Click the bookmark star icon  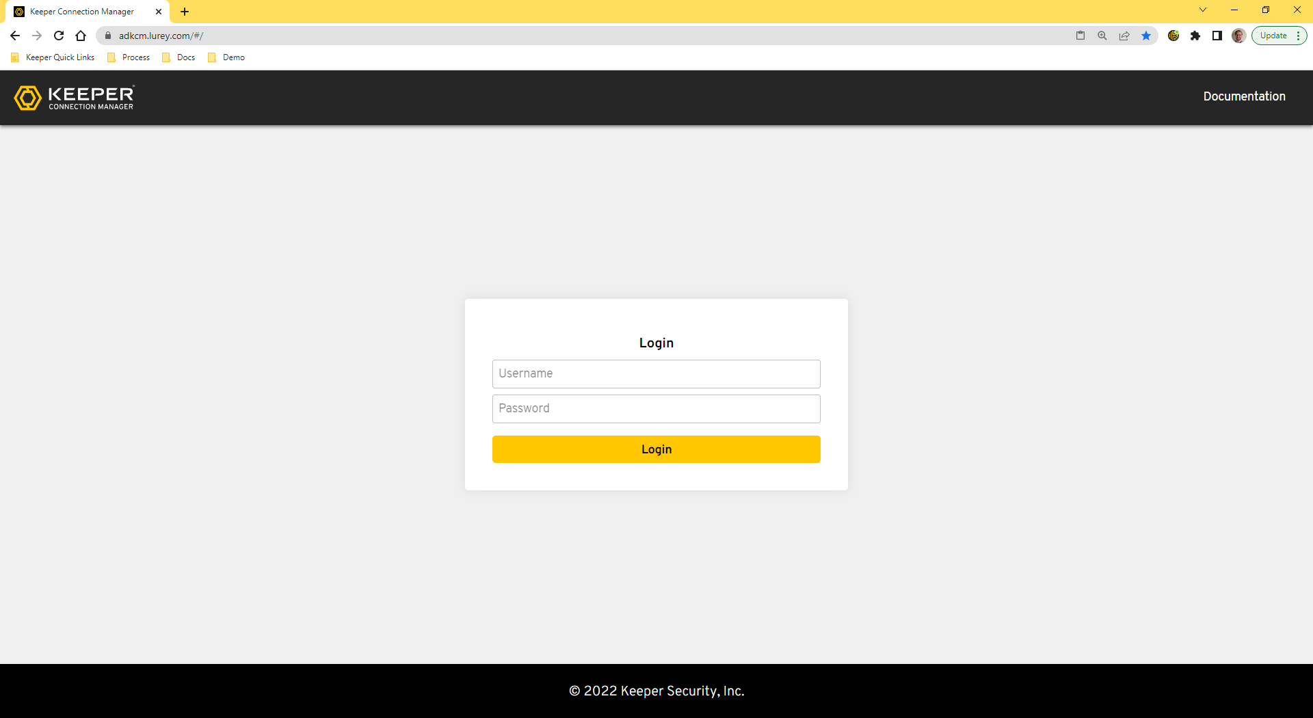(1146, 36)
